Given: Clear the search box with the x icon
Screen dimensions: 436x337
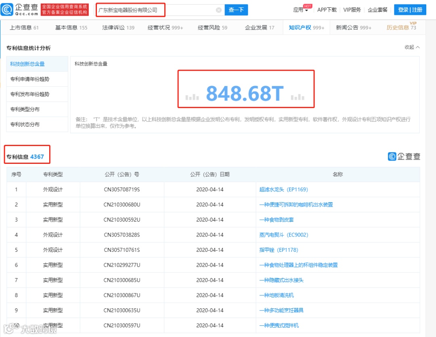Looking at the screenshot, I should (219, 10).
